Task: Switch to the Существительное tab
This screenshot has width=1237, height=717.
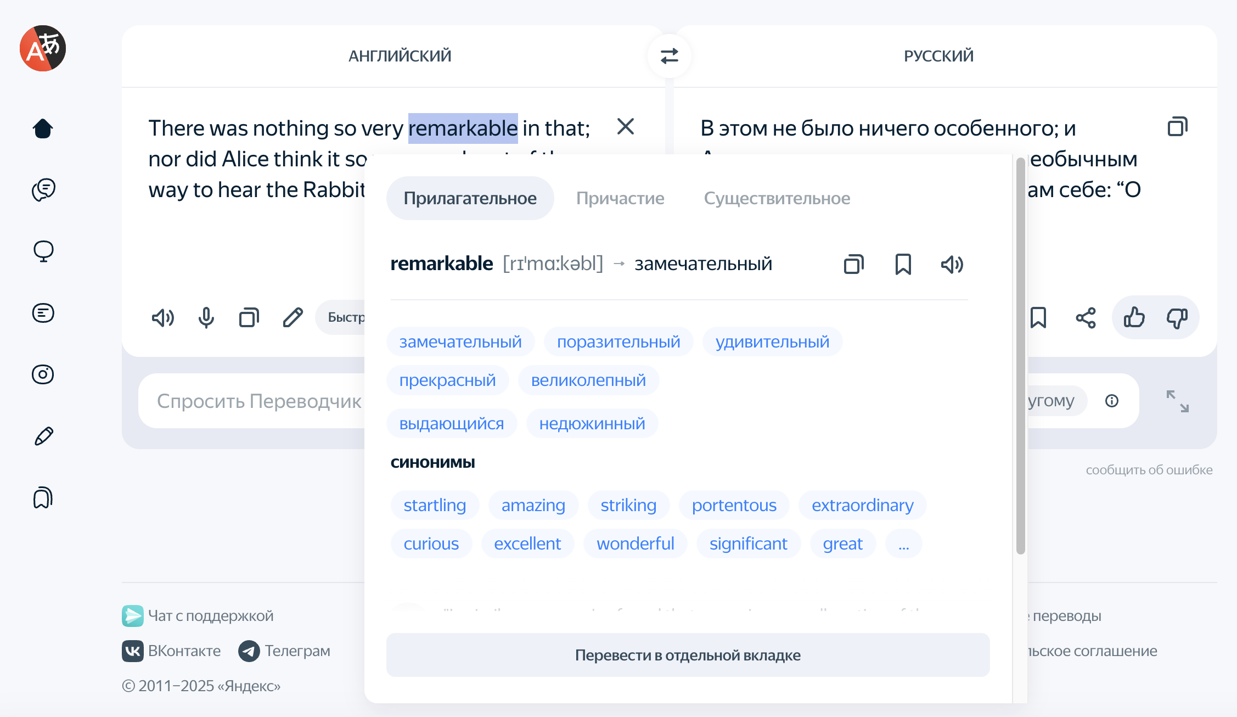Action: point(777,198)
